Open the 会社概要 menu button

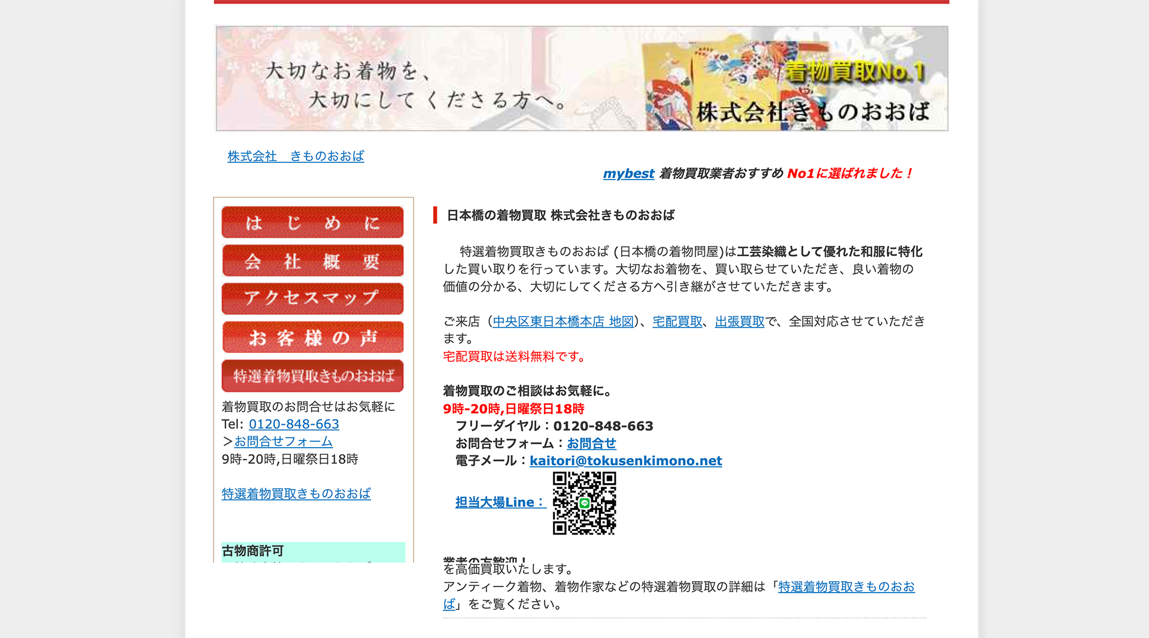coord(312,261)
